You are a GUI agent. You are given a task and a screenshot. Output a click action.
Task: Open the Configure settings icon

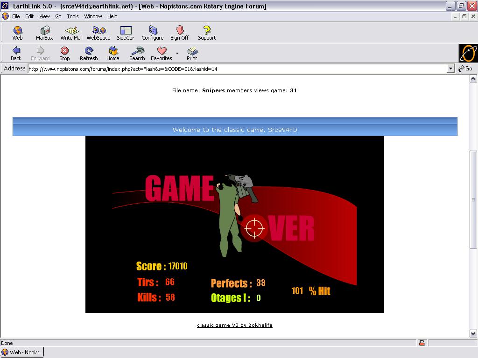[x=153, y=33]
